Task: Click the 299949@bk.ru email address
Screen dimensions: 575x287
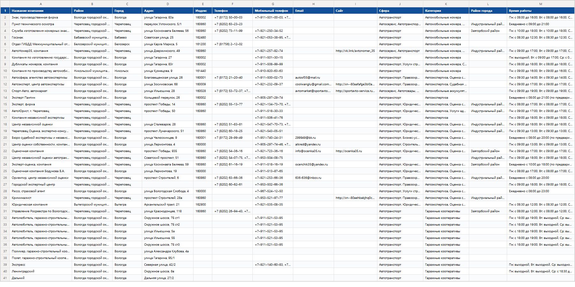Action: pos(305,138)
